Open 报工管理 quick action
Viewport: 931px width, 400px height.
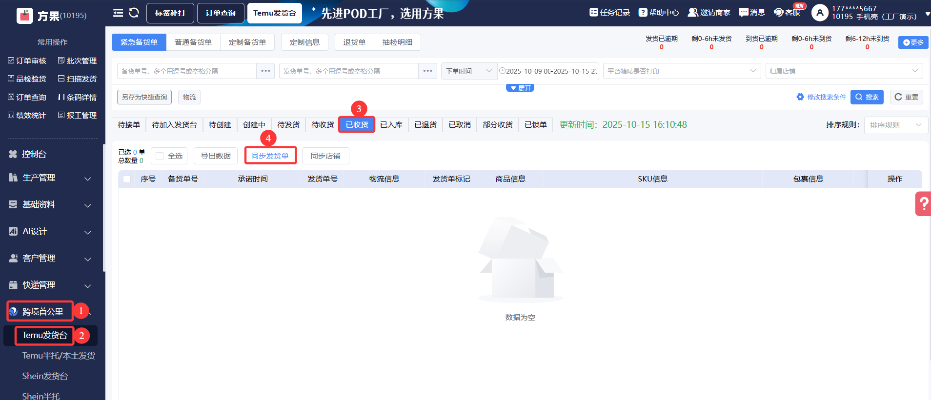coord(77,116)
